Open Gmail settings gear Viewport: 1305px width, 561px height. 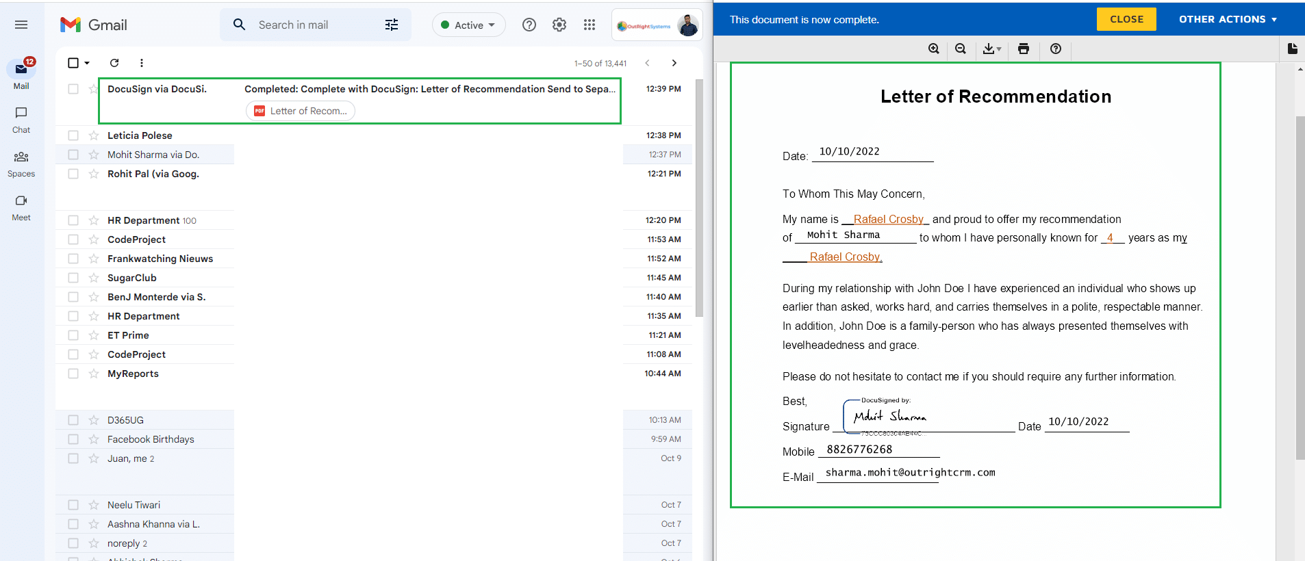[559, 25]
